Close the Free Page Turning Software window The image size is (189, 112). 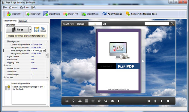click(x=183, y=2)
